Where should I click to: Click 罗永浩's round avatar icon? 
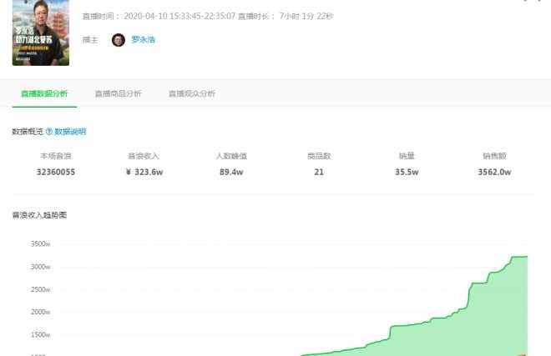119,40
